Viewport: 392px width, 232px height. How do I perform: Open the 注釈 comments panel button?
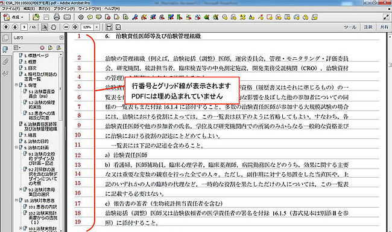368,27
